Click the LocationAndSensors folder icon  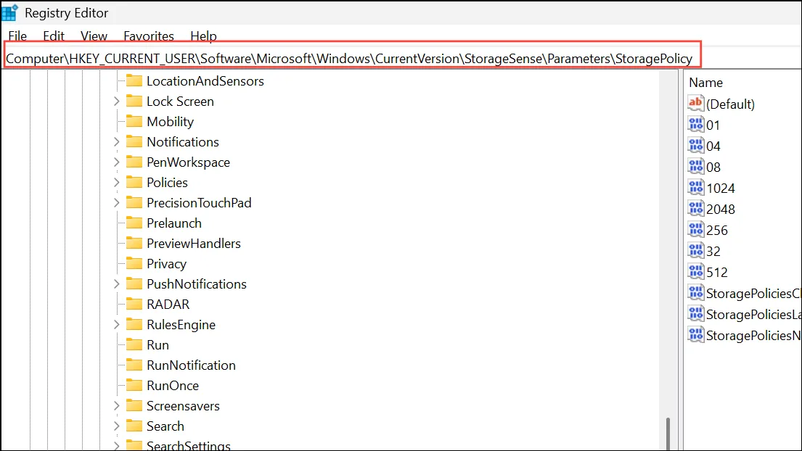(134, 80)
